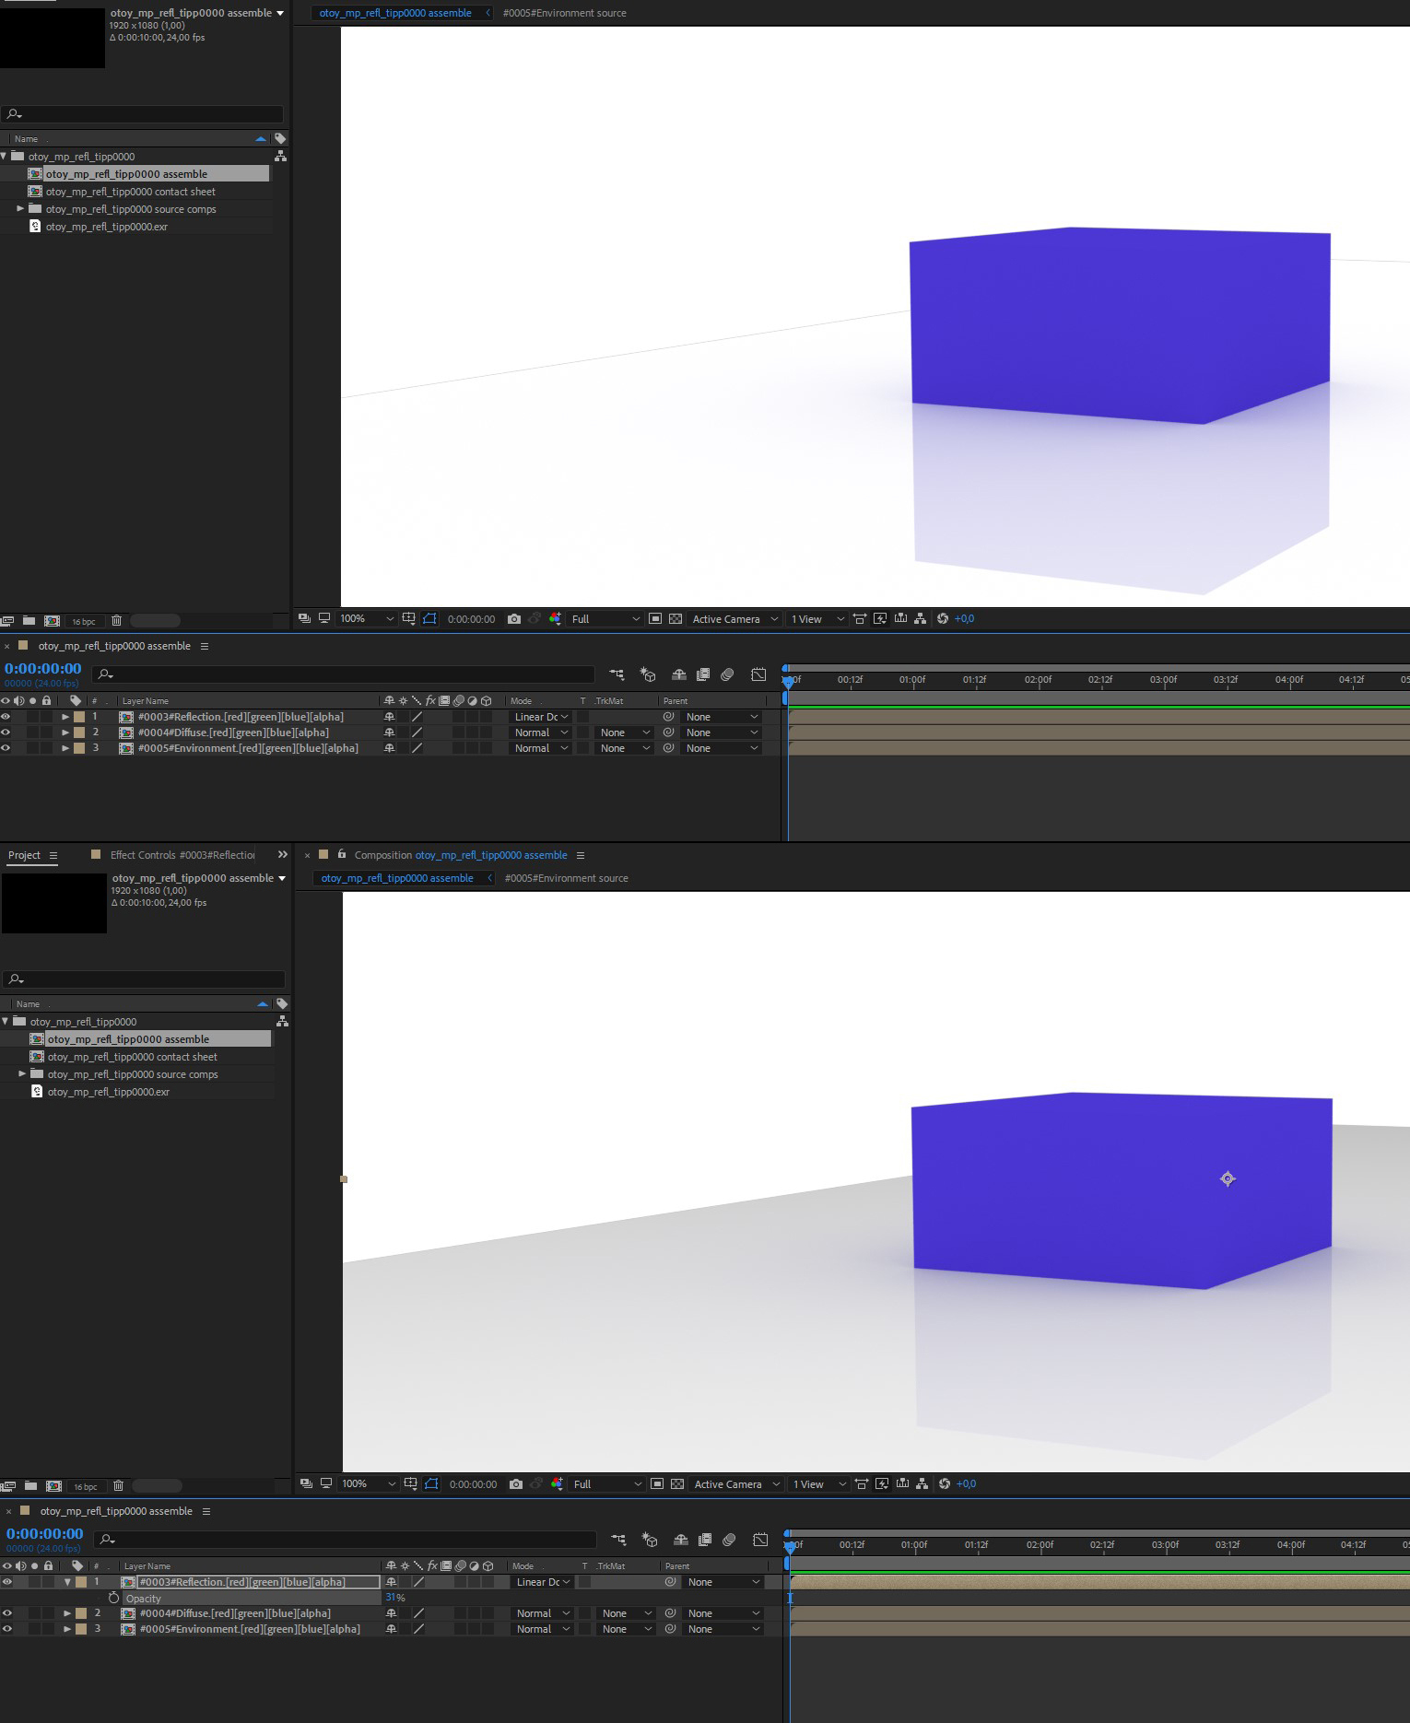Toggle the viewer lock on the Composition tab
1410x1723 pixels.
tap(341, 854)
